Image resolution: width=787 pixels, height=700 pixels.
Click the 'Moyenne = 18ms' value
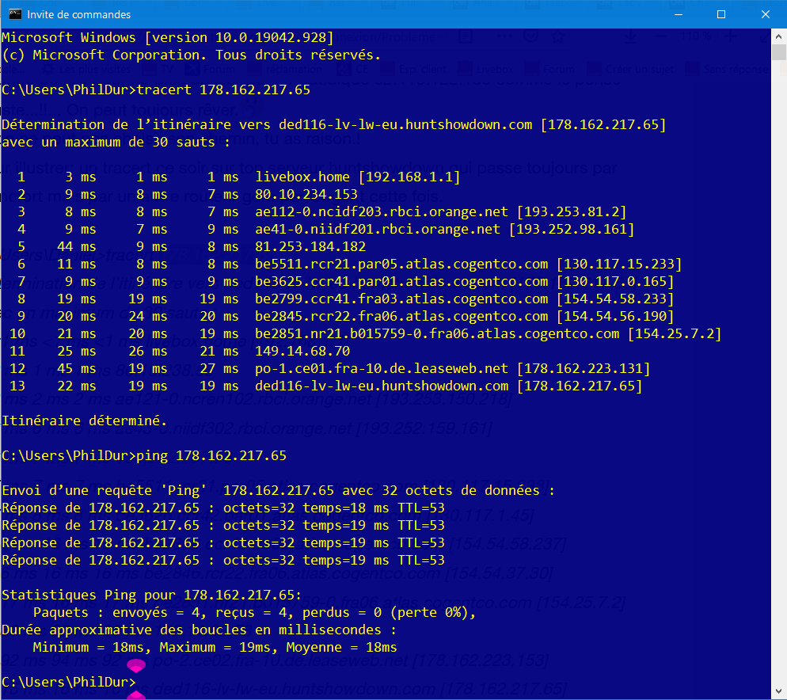(x=341, y=647)
